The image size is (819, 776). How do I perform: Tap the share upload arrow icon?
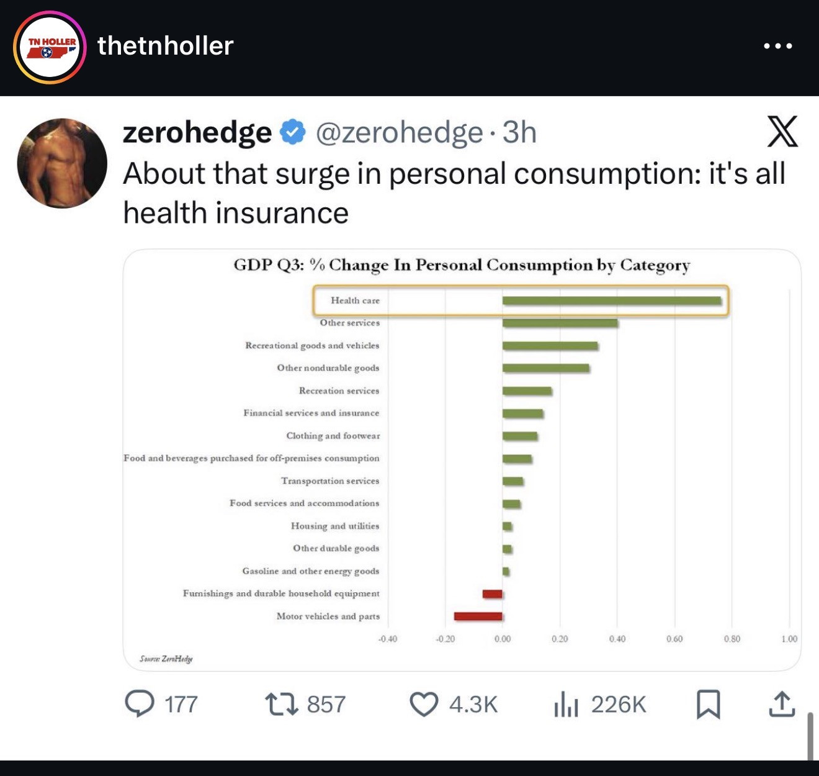782,704
